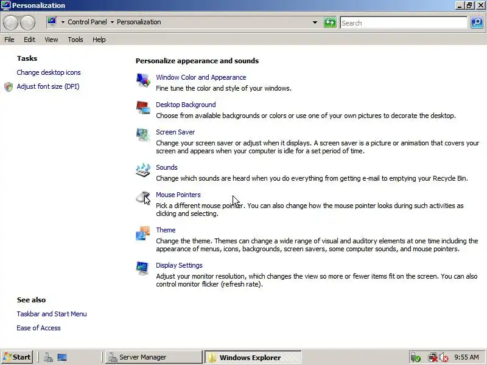
Task: Open Ease of Access link
Action: 38,328
